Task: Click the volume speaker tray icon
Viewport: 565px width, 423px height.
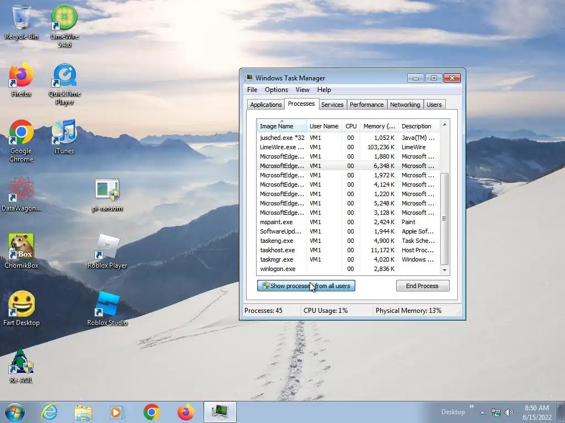Action: [509, 413]
